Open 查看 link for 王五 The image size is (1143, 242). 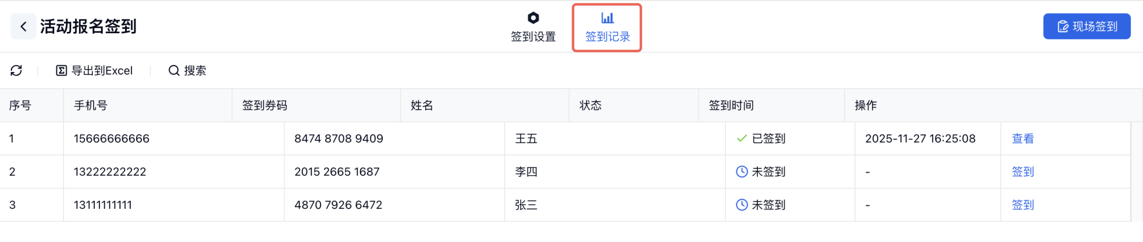[1022, 138]
